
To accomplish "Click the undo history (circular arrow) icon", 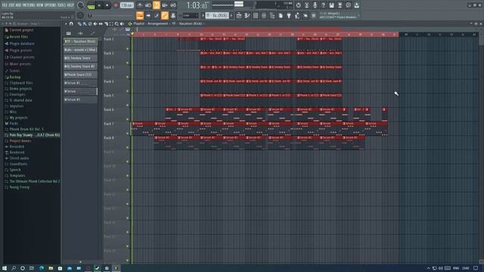I will 298,5.
